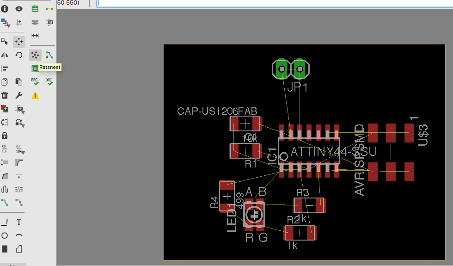Click the design block AT icon
The width and height of the screenshot is (453, 266).
[x=49, y=22]
